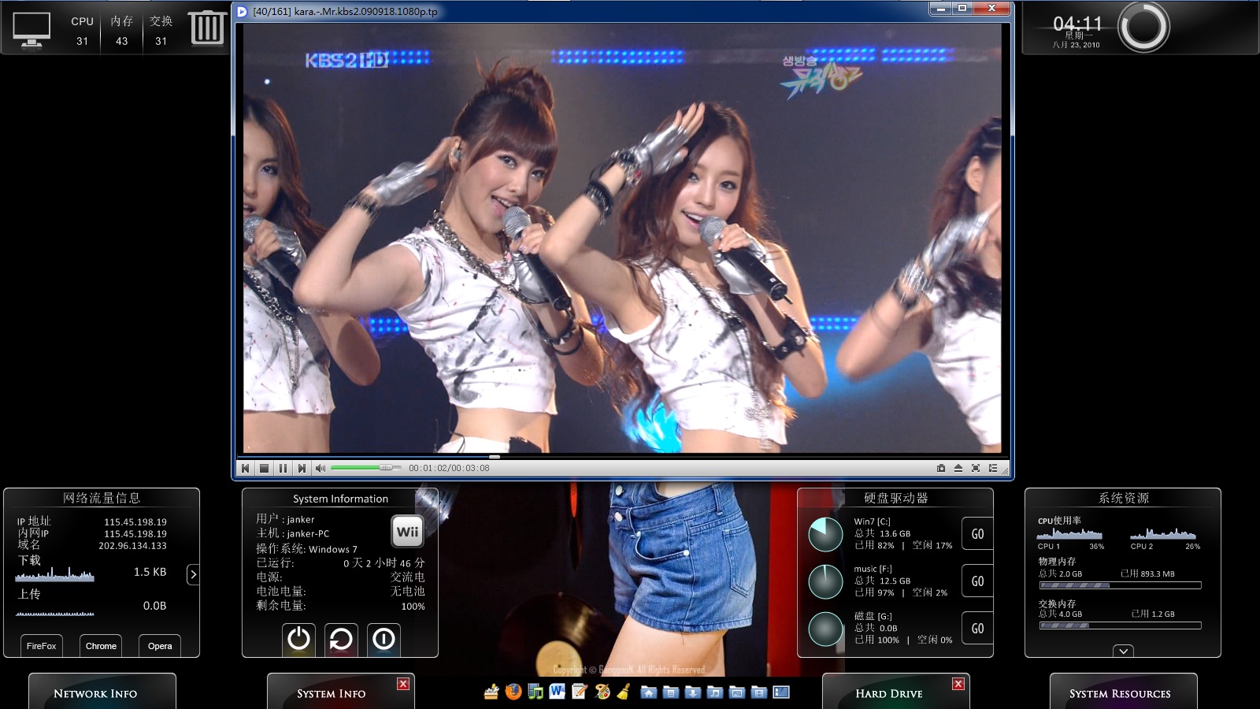This screenshot has width=1260, height=709.
Task: Skip to next track in player
Action: click(302, 468)
